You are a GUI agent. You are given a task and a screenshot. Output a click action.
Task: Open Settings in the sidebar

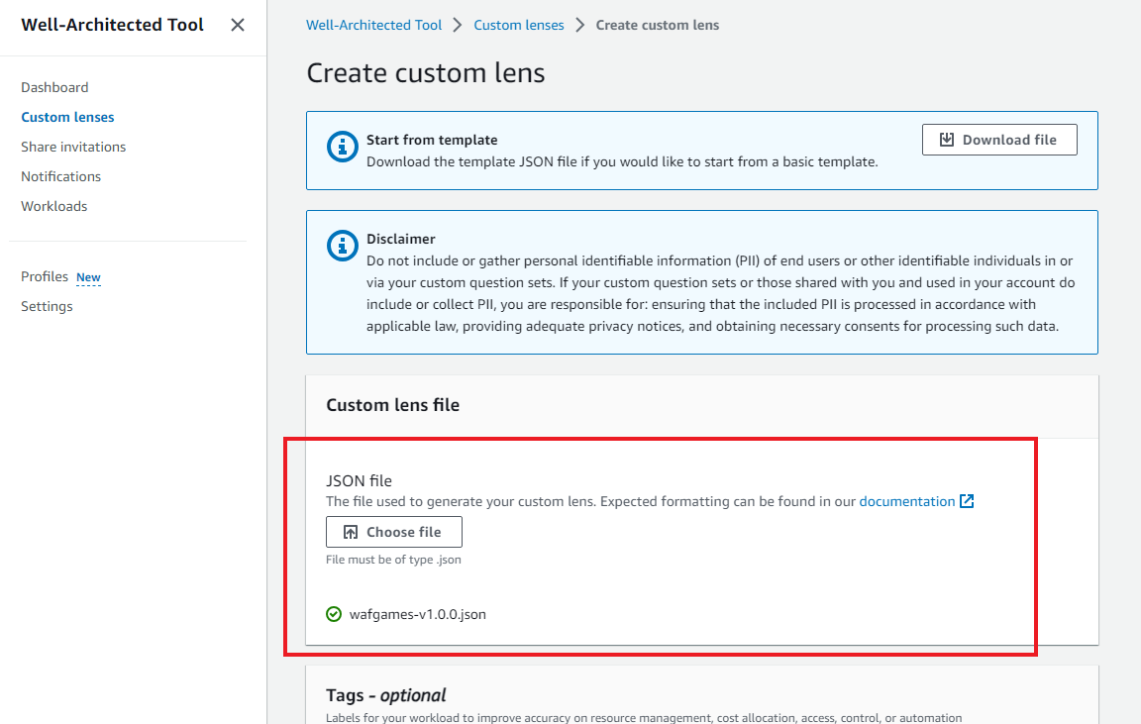pyautogui.click(x=47, y=306)
